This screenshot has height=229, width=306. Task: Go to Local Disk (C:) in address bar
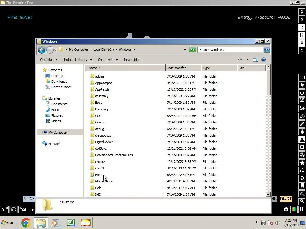(103, 50)
